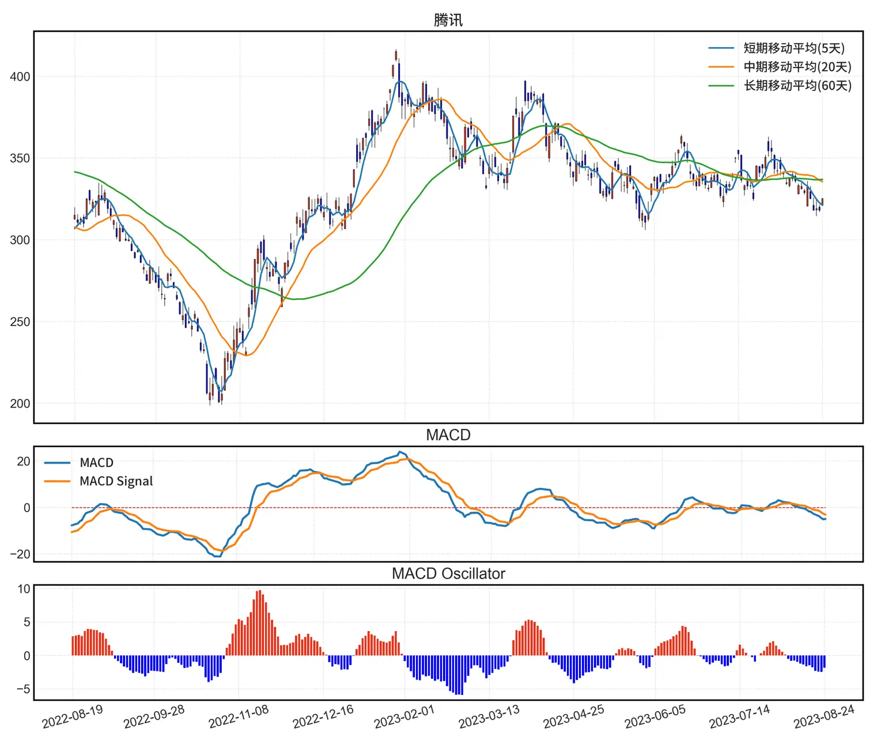The height and width of the screenshot is (737, 885).
Task: Click the 2023-08-24 date label
Action: click(x=824, y=717)
